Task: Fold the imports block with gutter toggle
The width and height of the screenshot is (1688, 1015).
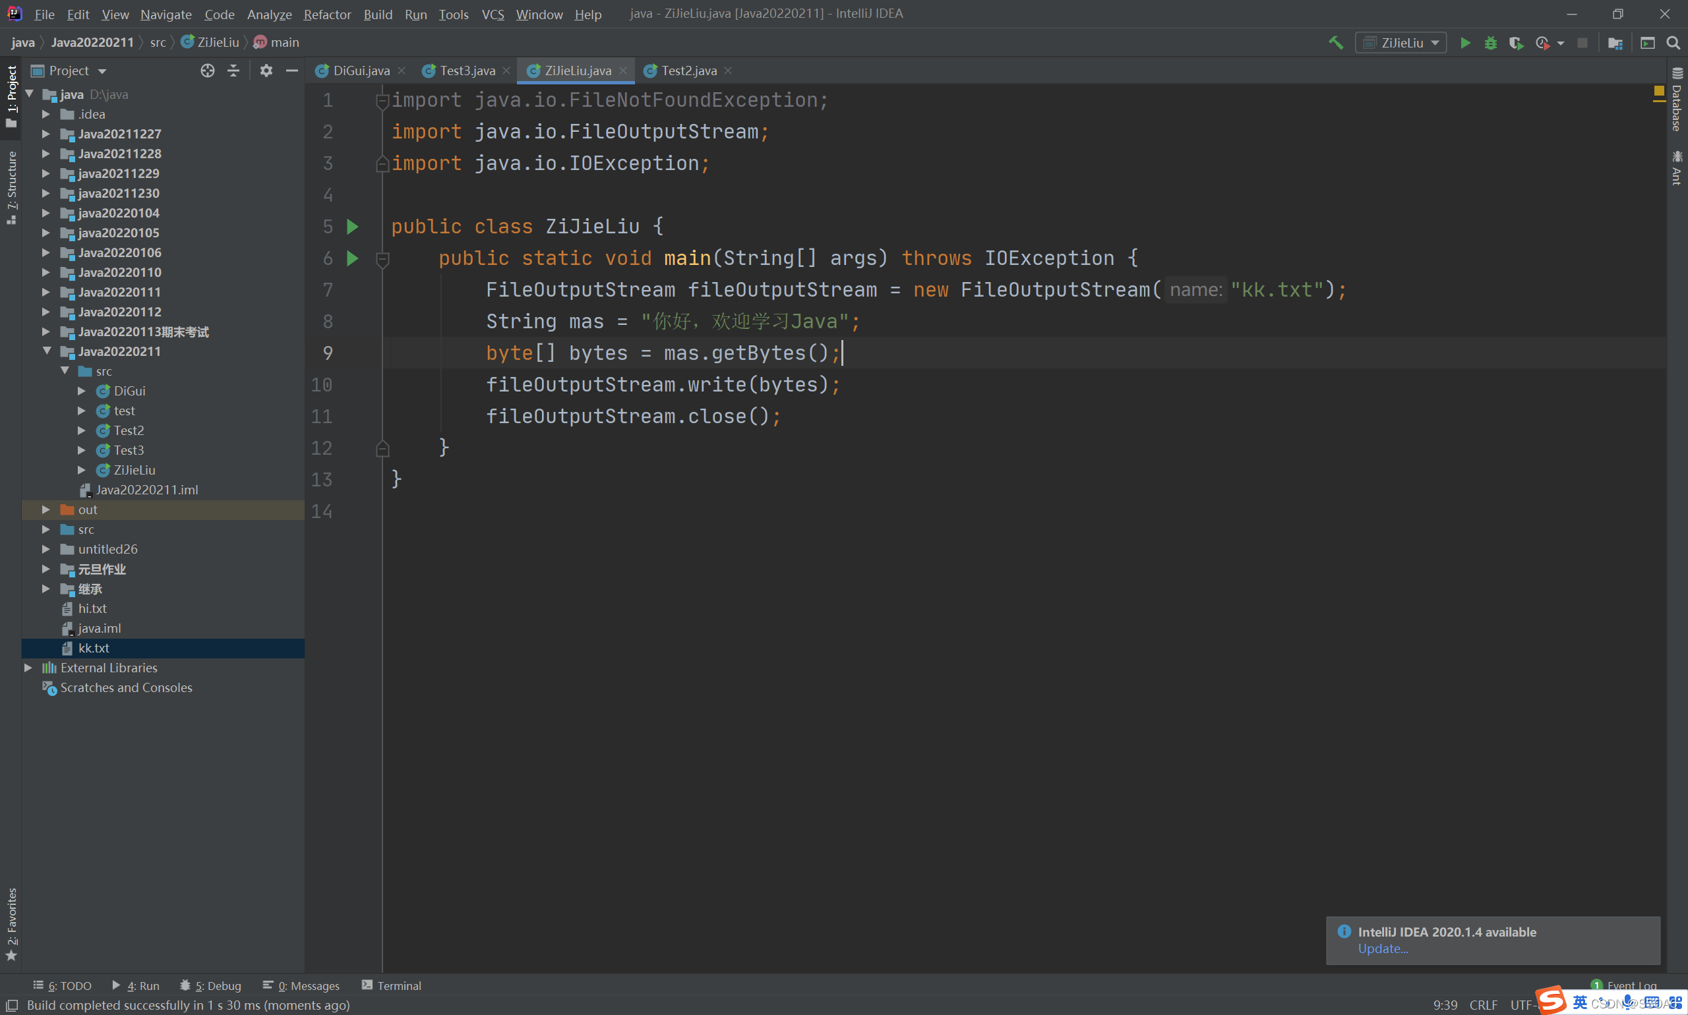Action: [382, 101]
